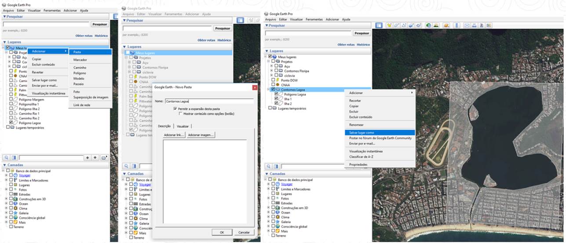566x243 pixels.
Task: Click sunlight icon in right toolbar
Action: pyautogui.click(x=436, y=25)
